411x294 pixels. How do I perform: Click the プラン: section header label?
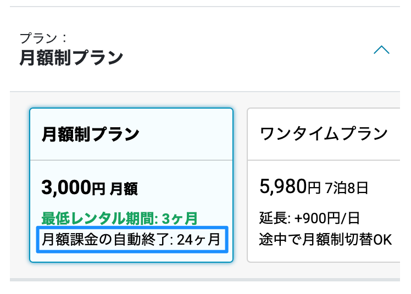(43, 38)
